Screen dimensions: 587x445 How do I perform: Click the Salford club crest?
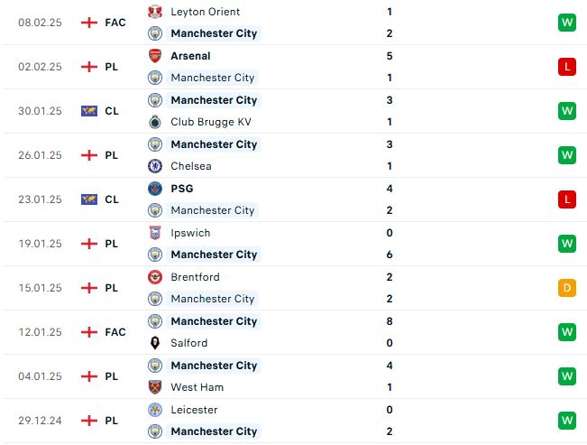tap(155, 343)
